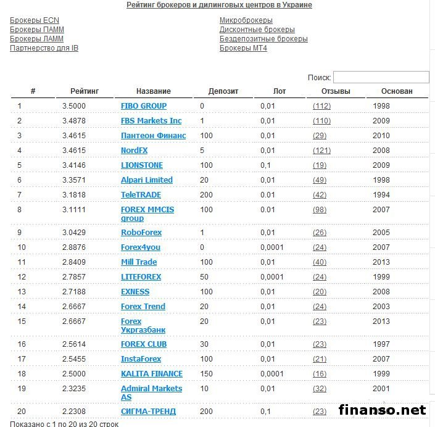Open the NordFX broker link
The height and width of the screenshot is (427, 435).
[x=135, y=151]
